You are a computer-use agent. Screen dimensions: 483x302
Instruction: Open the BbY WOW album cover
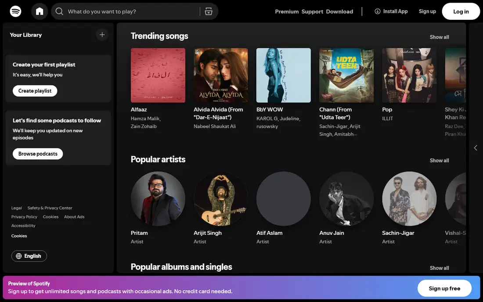[x=284, y=75]
